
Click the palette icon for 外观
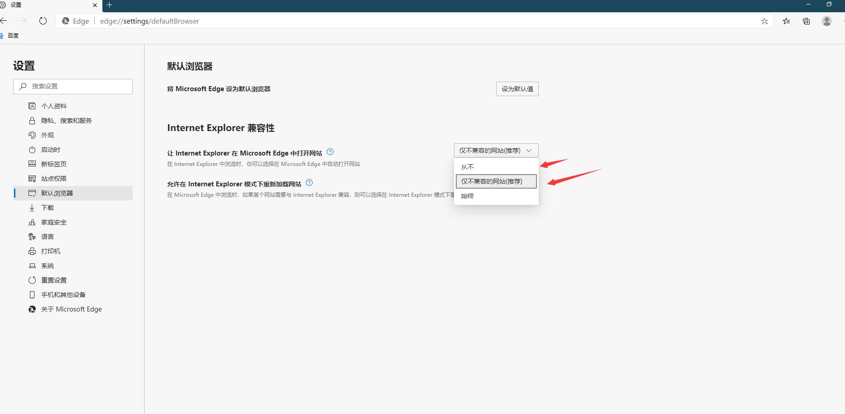32,135
